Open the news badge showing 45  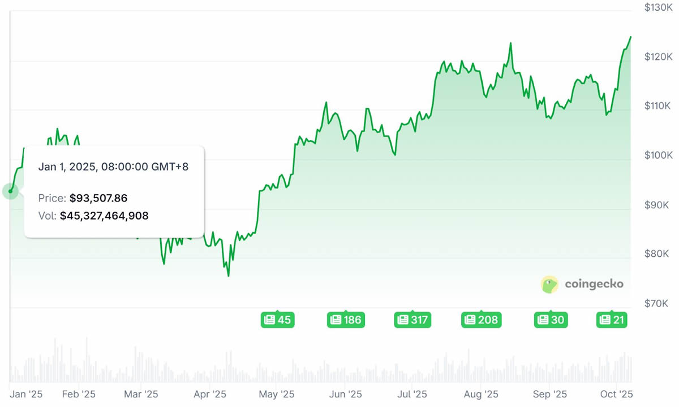(277, 320)
